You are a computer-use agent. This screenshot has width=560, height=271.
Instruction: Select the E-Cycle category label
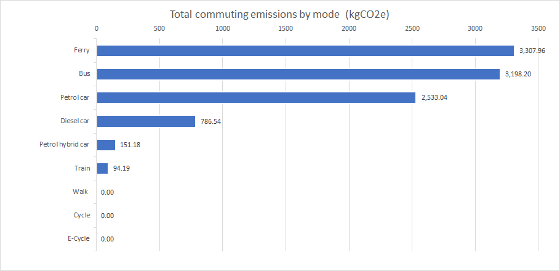pyautogui.click(x=78, y=238)
